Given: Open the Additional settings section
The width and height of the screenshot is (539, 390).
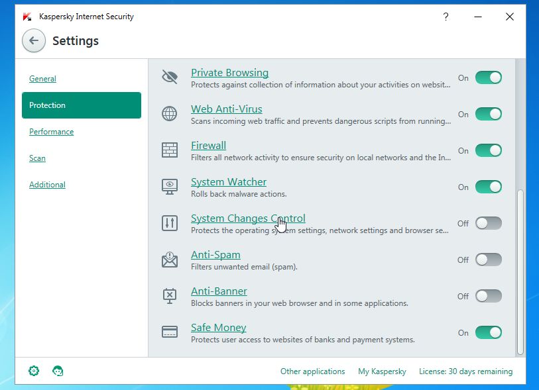Looking at the screenshot, I should (47, 185).
